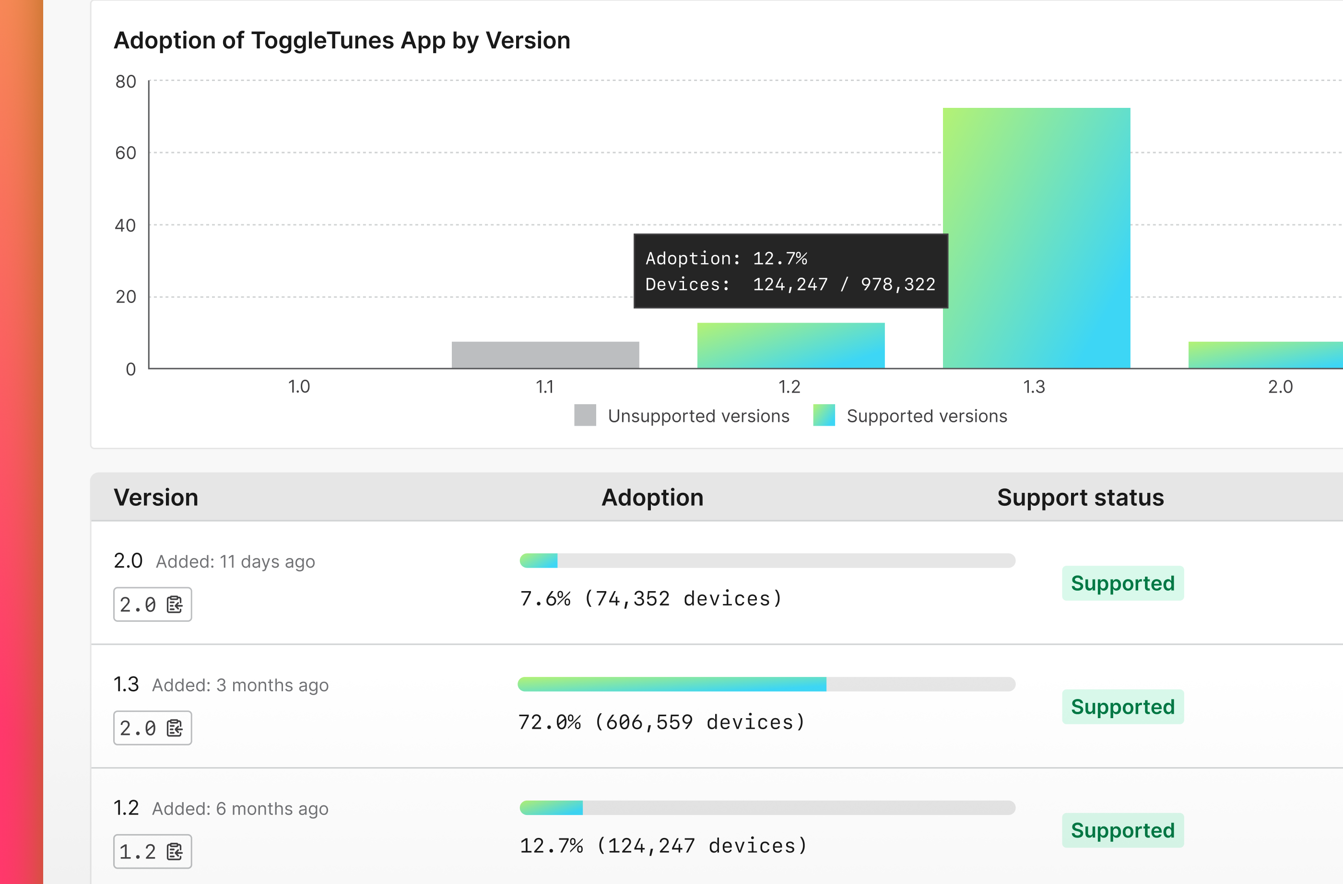Sort the table by the Adoption column
Screen dimensions: 1343x884
point(652,497)
